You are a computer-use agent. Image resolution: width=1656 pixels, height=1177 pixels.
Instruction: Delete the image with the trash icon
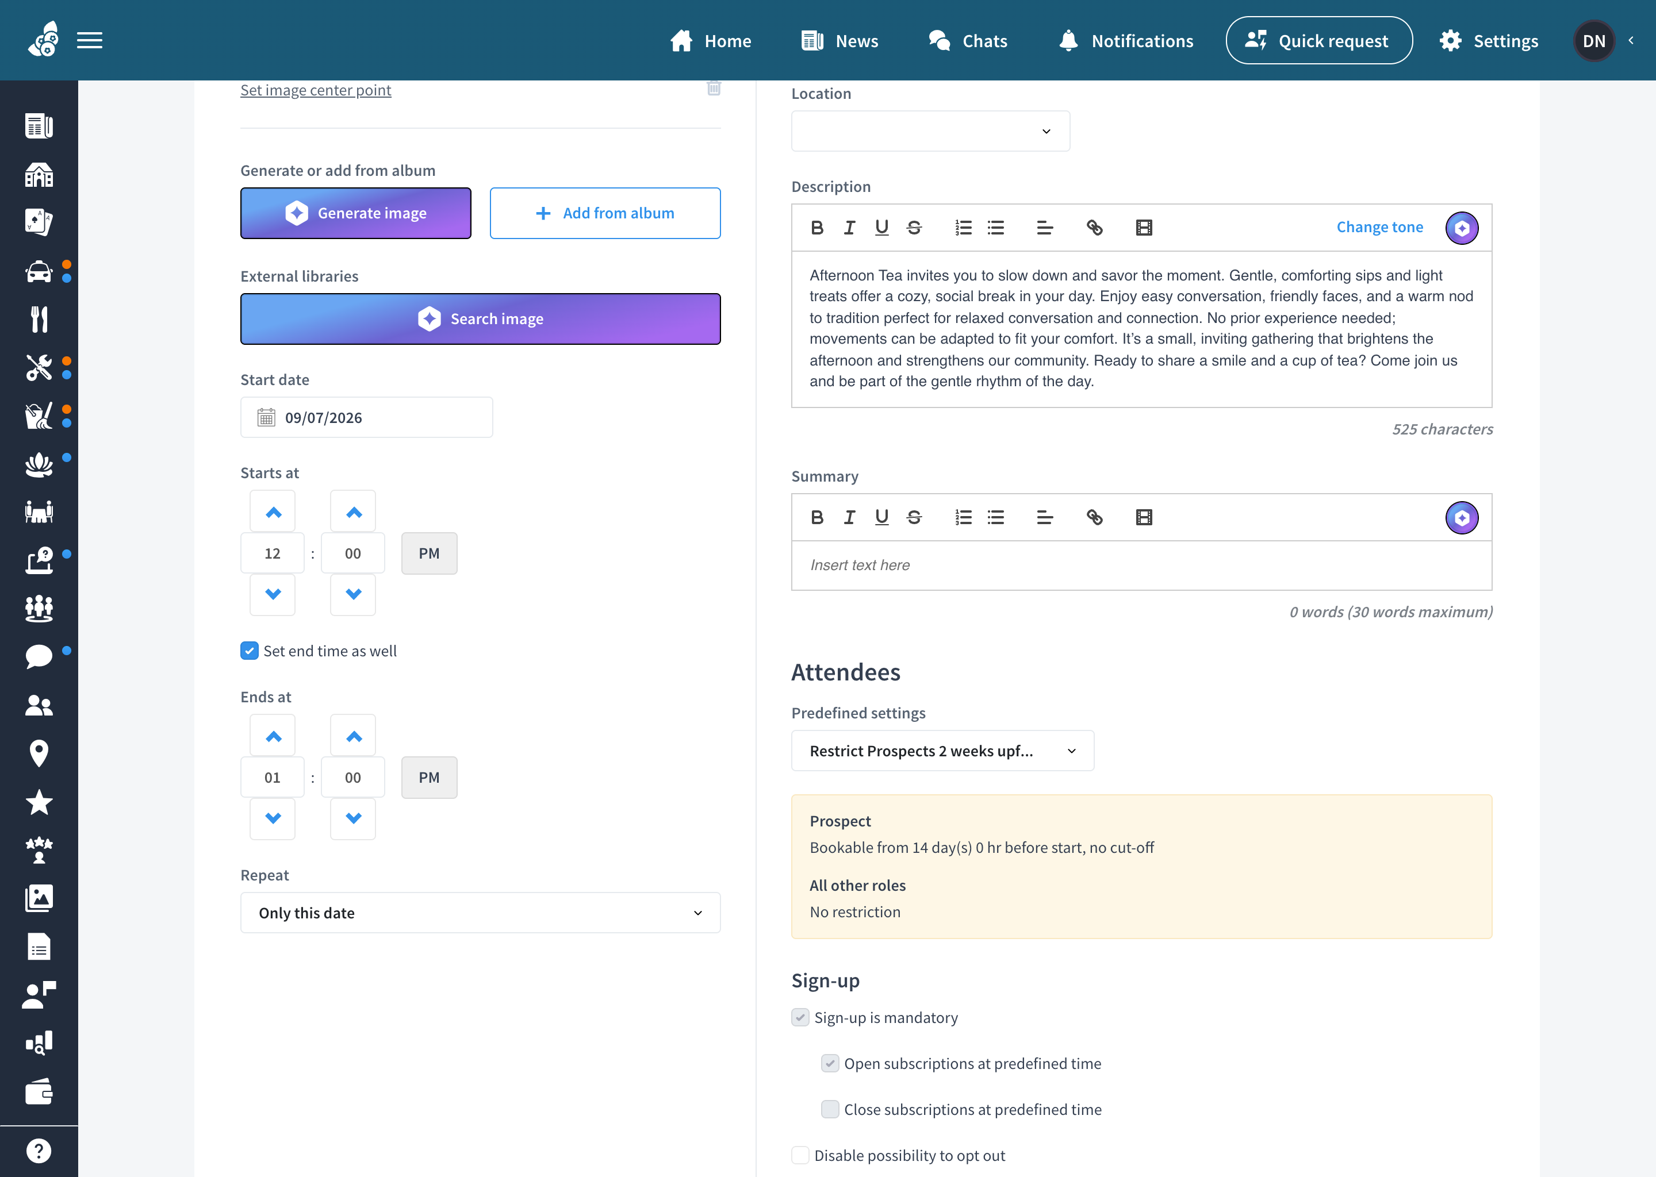[714, 89]
